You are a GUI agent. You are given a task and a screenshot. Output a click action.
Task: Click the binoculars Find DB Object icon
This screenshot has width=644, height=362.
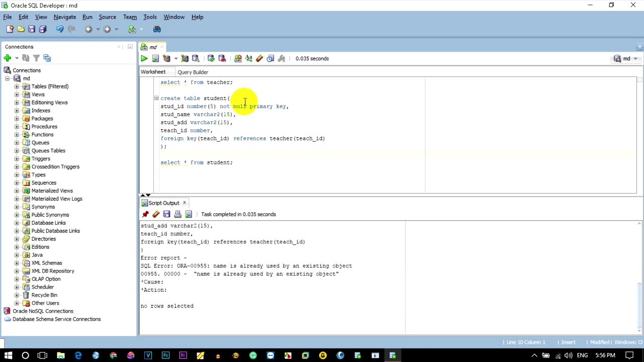(x=157, y=29)
